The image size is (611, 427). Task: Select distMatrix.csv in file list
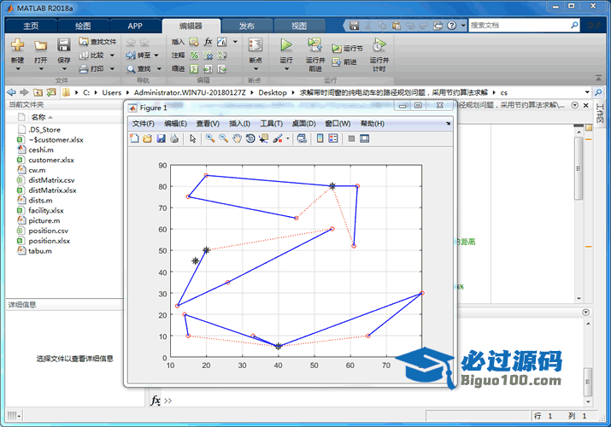(51, 180)
